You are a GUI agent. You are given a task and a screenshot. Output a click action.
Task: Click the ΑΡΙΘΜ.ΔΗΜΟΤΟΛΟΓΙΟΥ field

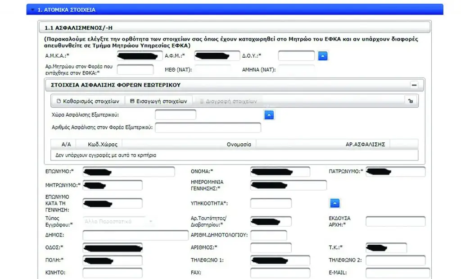(x=268, y=235)
